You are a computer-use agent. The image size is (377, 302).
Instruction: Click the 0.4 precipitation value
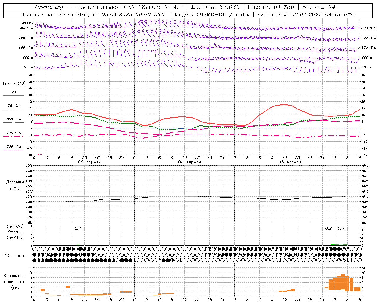point(341,229)
